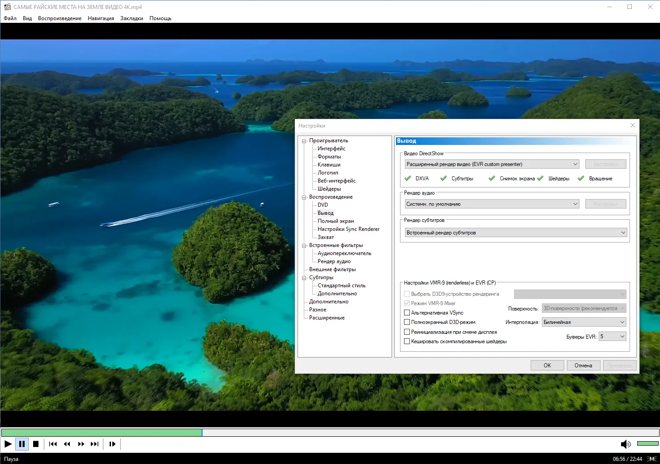The width and height of the screenshot is (660, 464).
Task: Step one frame forward
Action: (x=112, y=444)
